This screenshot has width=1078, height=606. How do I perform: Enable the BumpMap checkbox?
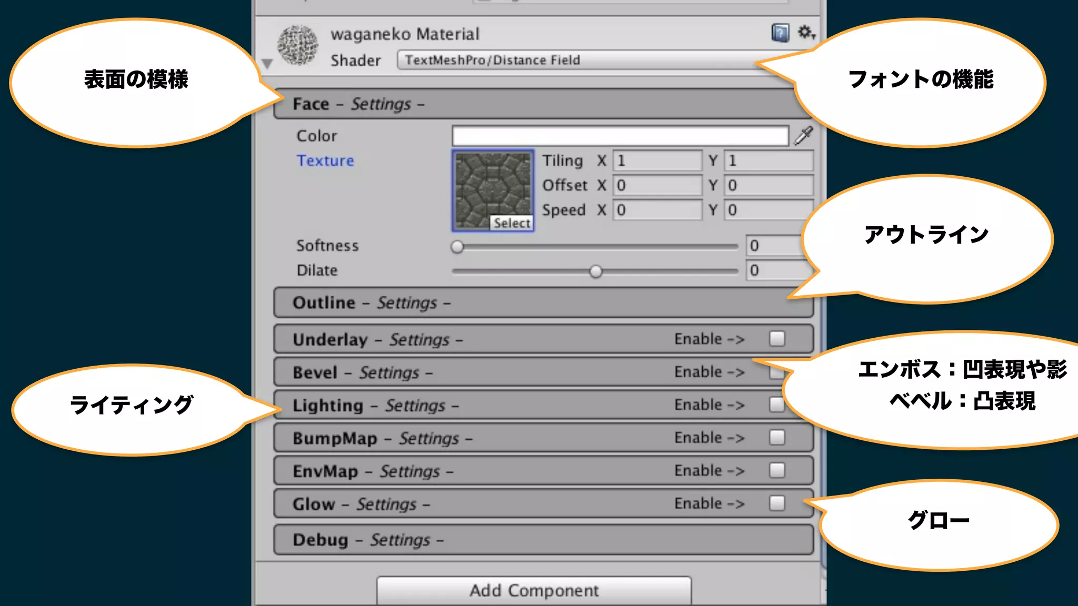pos(777,438)
